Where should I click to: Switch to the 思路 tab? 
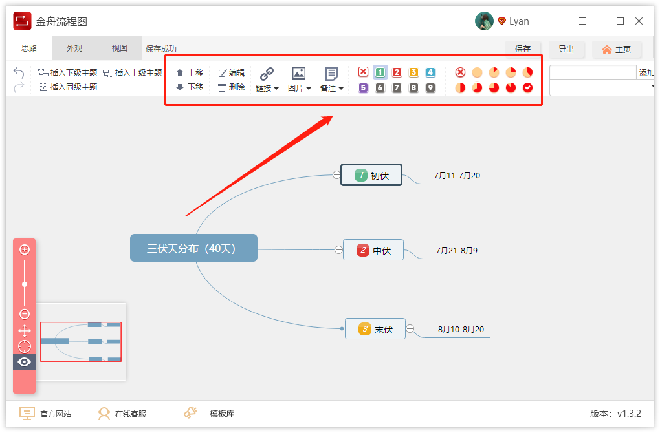point(29,48)
